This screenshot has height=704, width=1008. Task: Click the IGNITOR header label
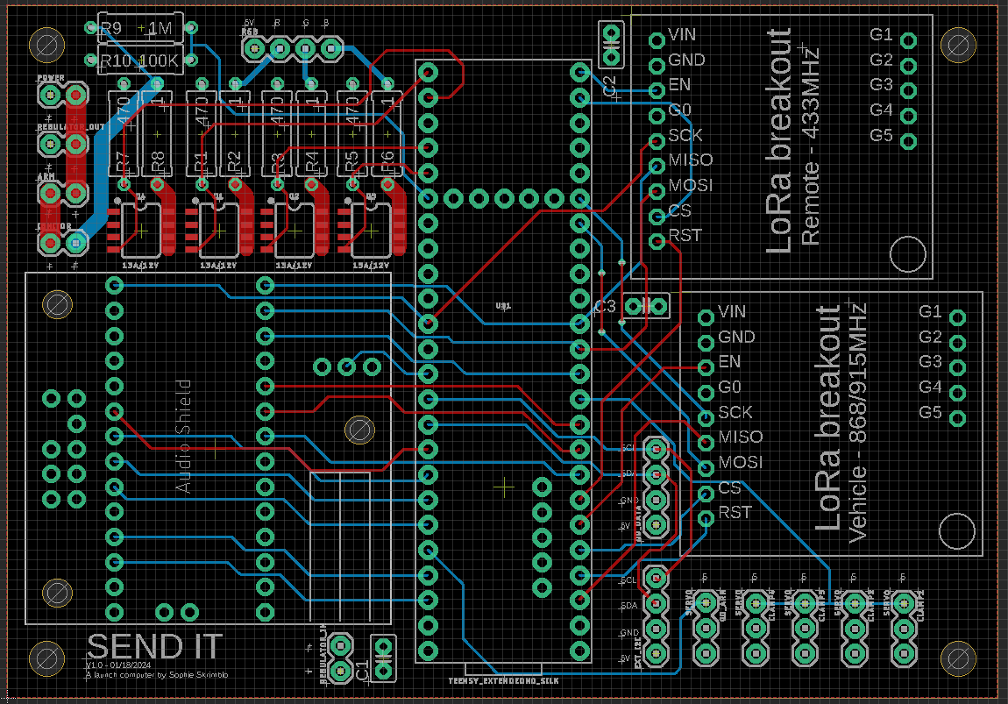(x=54, y=226)
